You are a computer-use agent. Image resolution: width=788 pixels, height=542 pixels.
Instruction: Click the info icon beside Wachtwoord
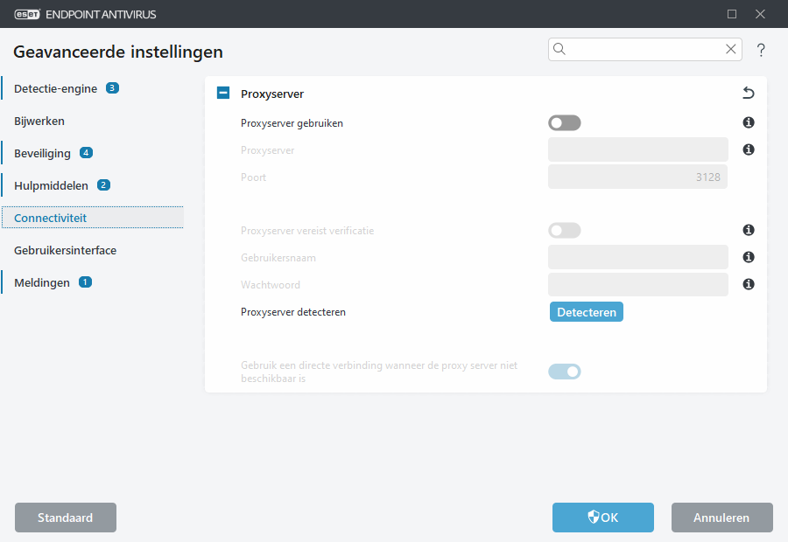tap(749, 284)
